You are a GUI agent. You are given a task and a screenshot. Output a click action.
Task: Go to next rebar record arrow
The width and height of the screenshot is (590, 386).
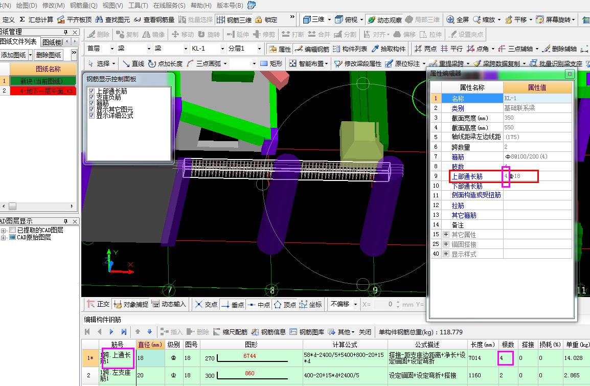click(111, 332)
